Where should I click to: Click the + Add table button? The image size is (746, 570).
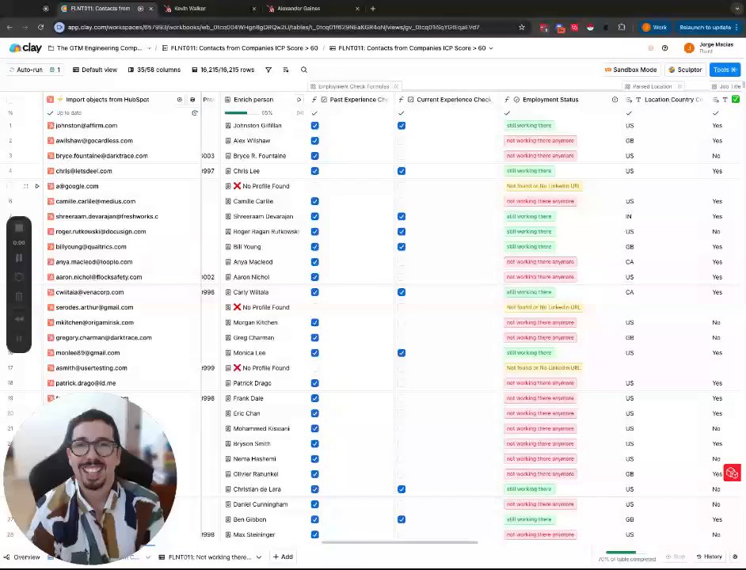coord(283,557)
